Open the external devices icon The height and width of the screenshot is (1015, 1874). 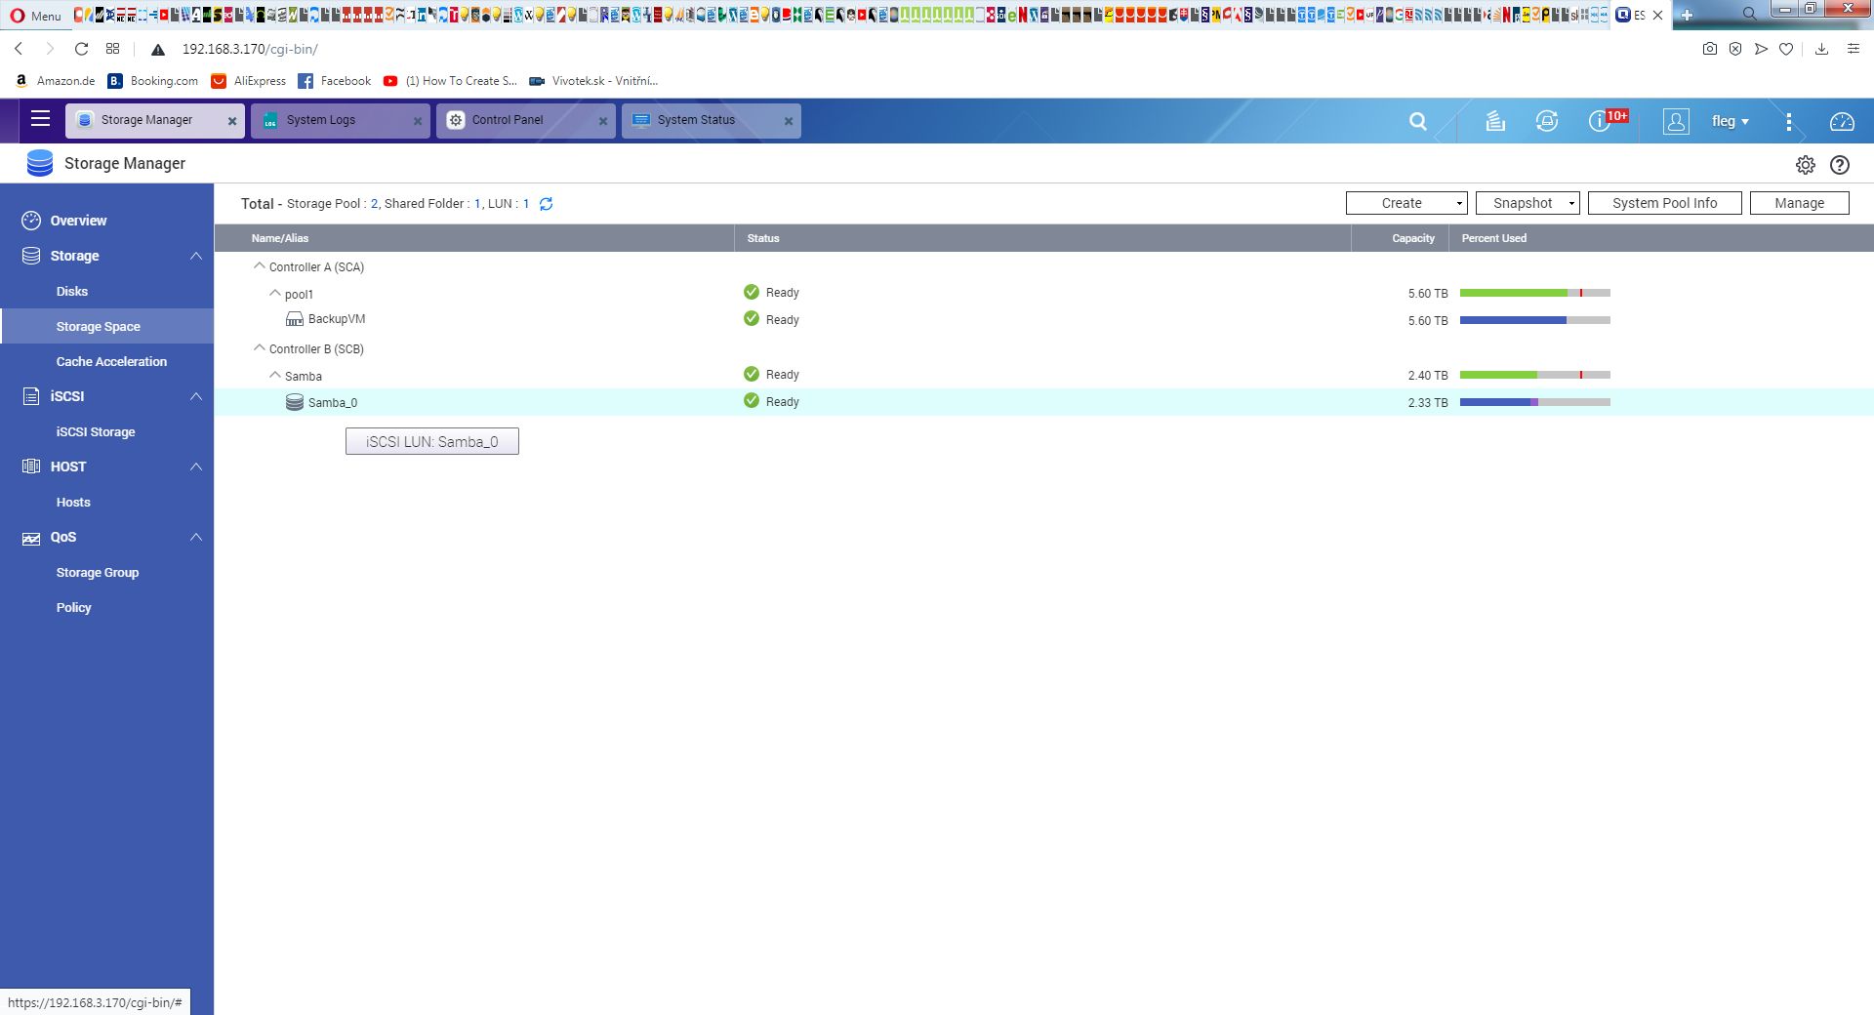click(1547, 121)
